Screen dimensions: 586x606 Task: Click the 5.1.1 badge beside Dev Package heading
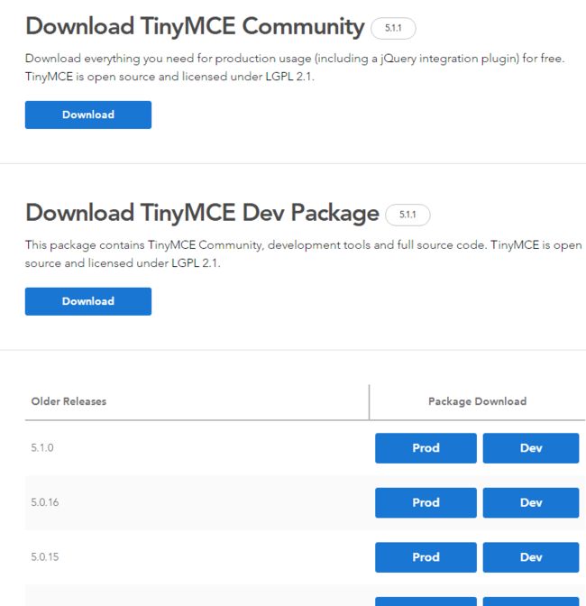click(407, 215)
